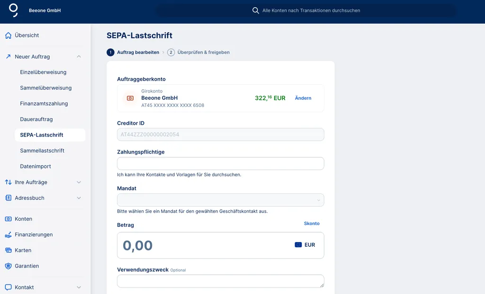485x294 pixels.
Task: Click the Garantien shield icon
Action: pos(8,266)
